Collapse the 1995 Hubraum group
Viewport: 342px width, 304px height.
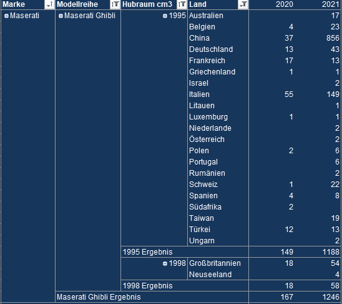point(165,16)
